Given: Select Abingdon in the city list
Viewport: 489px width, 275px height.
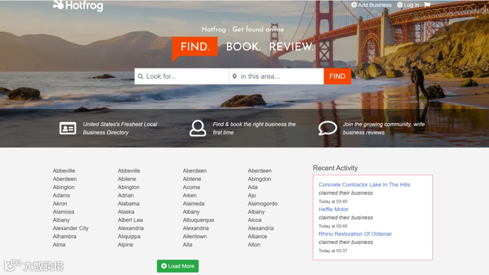Looking at the screenshot, I should click(259, 179).
